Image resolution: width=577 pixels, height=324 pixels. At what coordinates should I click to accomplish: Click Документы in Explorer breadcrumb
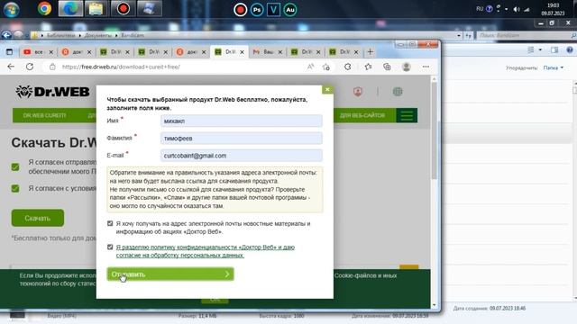pos(97,36)
